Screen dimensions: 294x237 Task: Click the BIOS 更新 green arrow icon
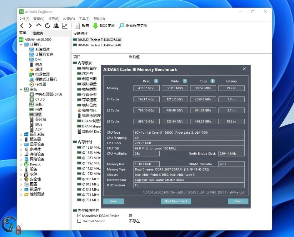pyautogui.click(x=95, y=26)
